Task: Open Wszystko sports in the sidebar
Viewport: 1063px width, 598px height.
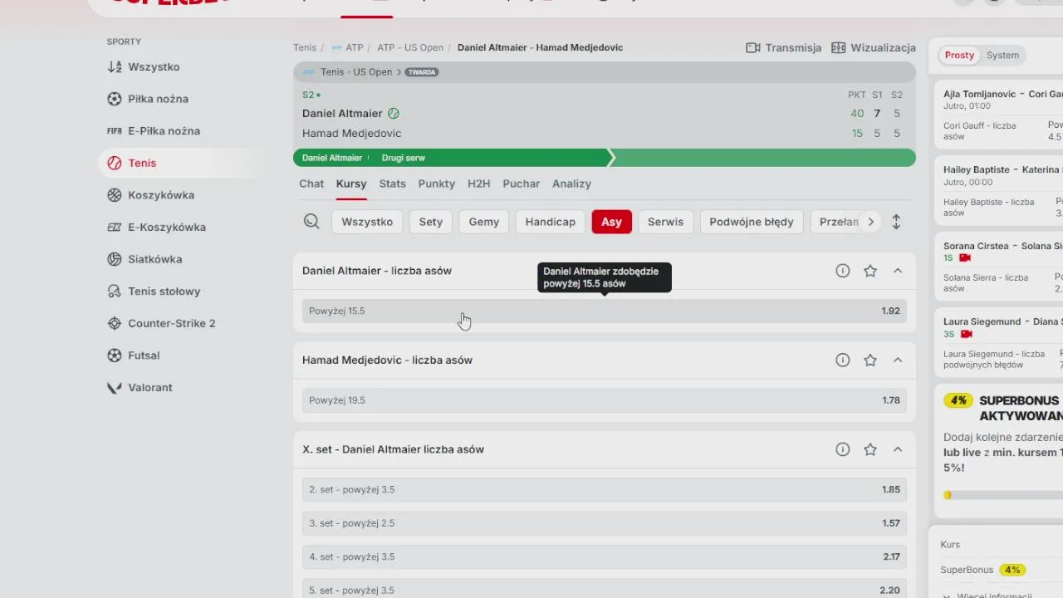Action: click(143, 67)
